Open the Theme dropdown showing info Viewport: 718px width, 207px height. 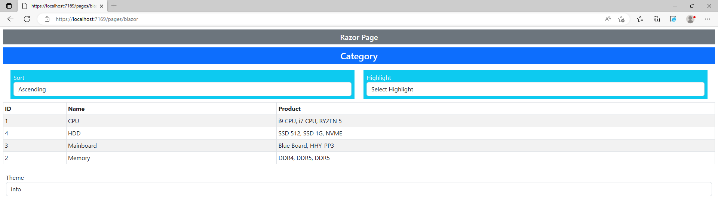click(359, 189)
